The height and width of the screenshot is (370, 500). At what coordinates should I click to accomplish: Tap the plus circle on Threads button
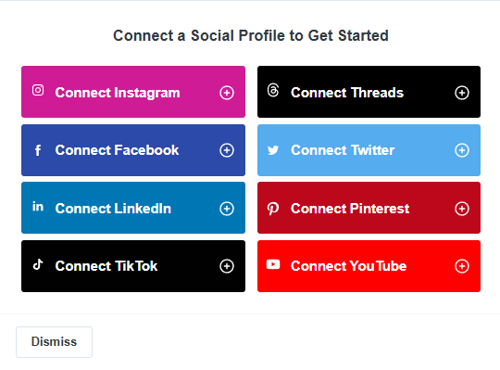point(462,93)
